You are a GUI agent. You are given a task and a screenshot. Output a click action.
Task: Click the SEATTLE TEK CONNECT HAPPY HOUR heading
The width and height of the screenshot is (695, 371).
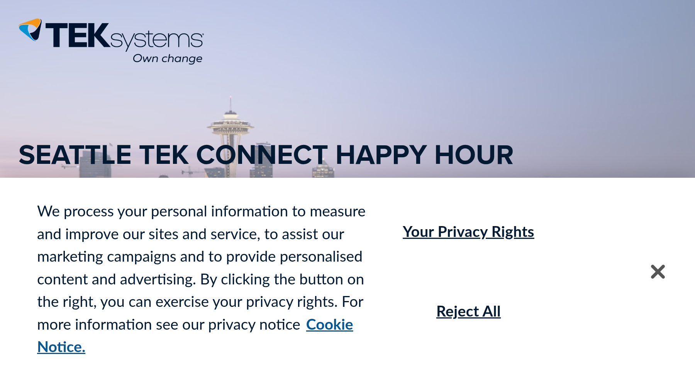[266, 155]
